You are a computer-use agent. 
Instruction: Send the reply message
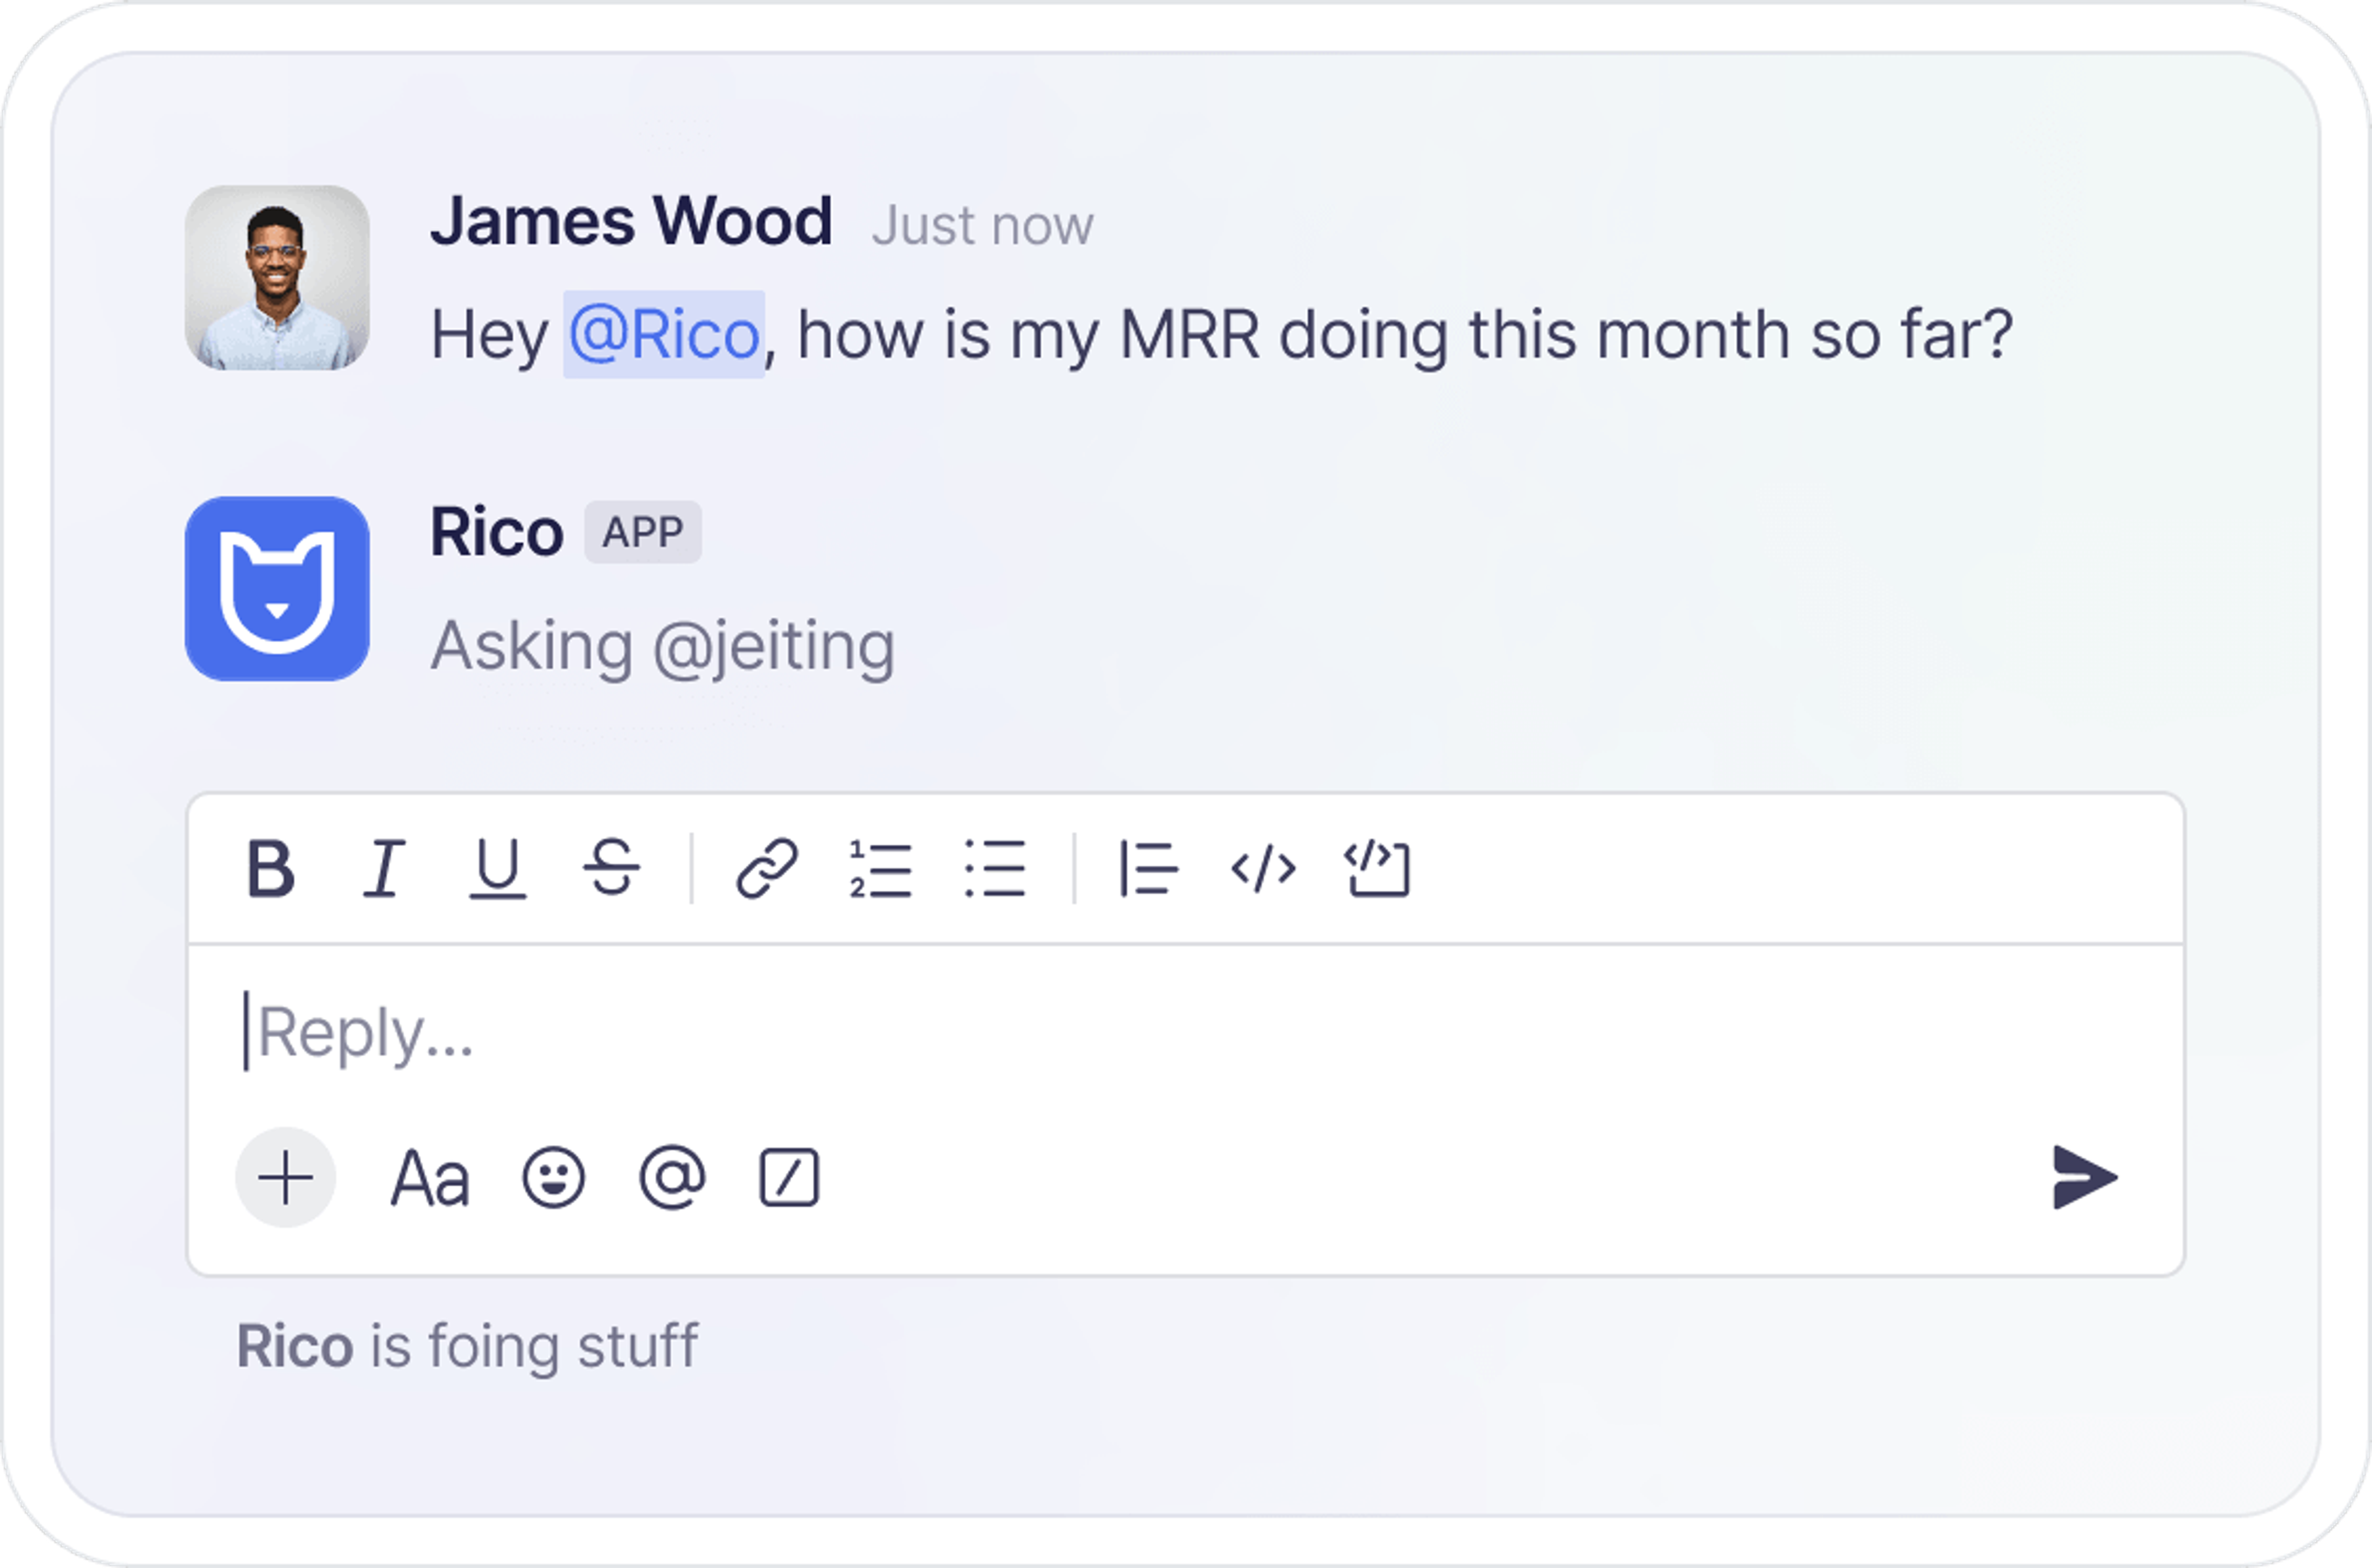pos(2084,1178)
